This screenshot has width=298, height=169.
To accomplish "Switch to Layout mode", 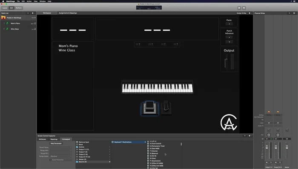I will 5,8.
